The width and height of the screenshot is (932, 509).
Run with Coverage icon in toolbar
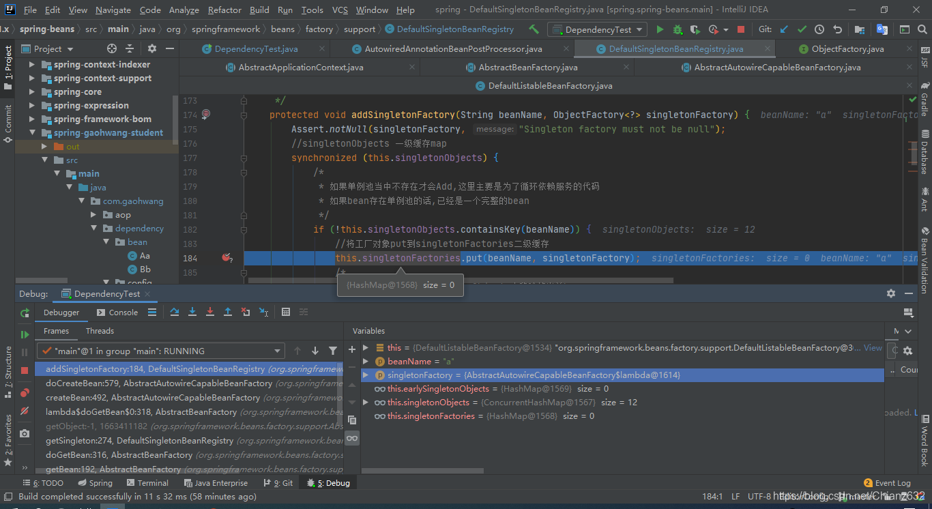695,29
